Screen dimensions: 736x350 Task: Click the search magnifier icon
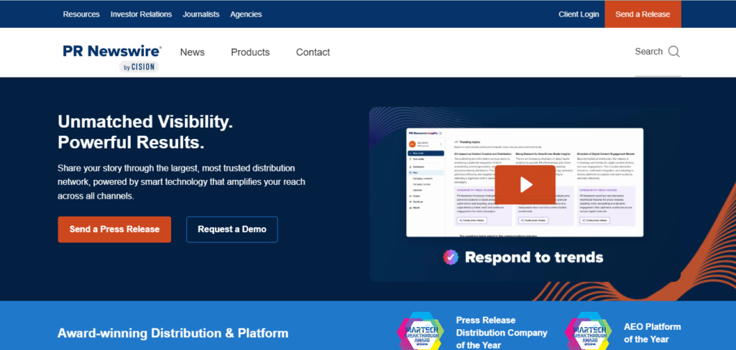tap(673, 52)
